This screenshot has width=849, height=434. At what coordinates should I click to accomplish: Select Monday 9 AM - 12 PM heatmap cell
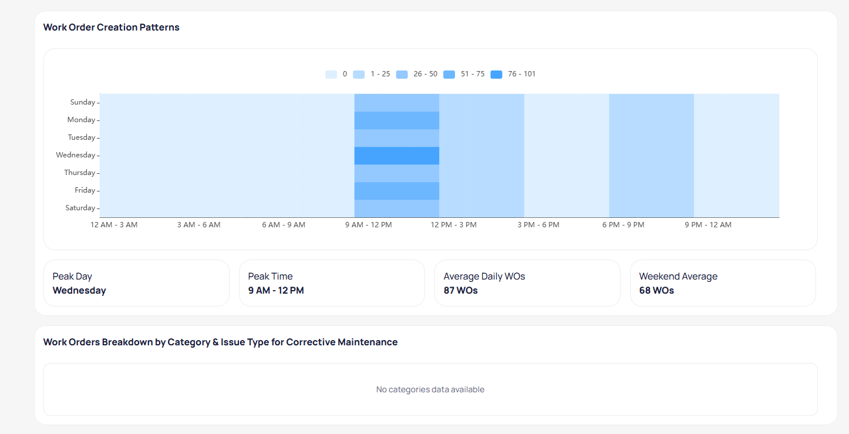point(396,120)
